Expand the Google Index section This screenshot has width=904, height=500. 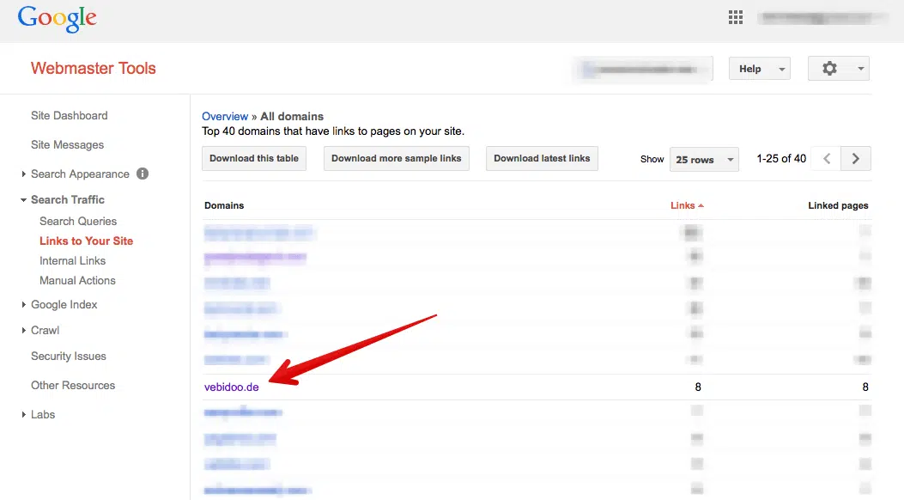pos(24,304)
